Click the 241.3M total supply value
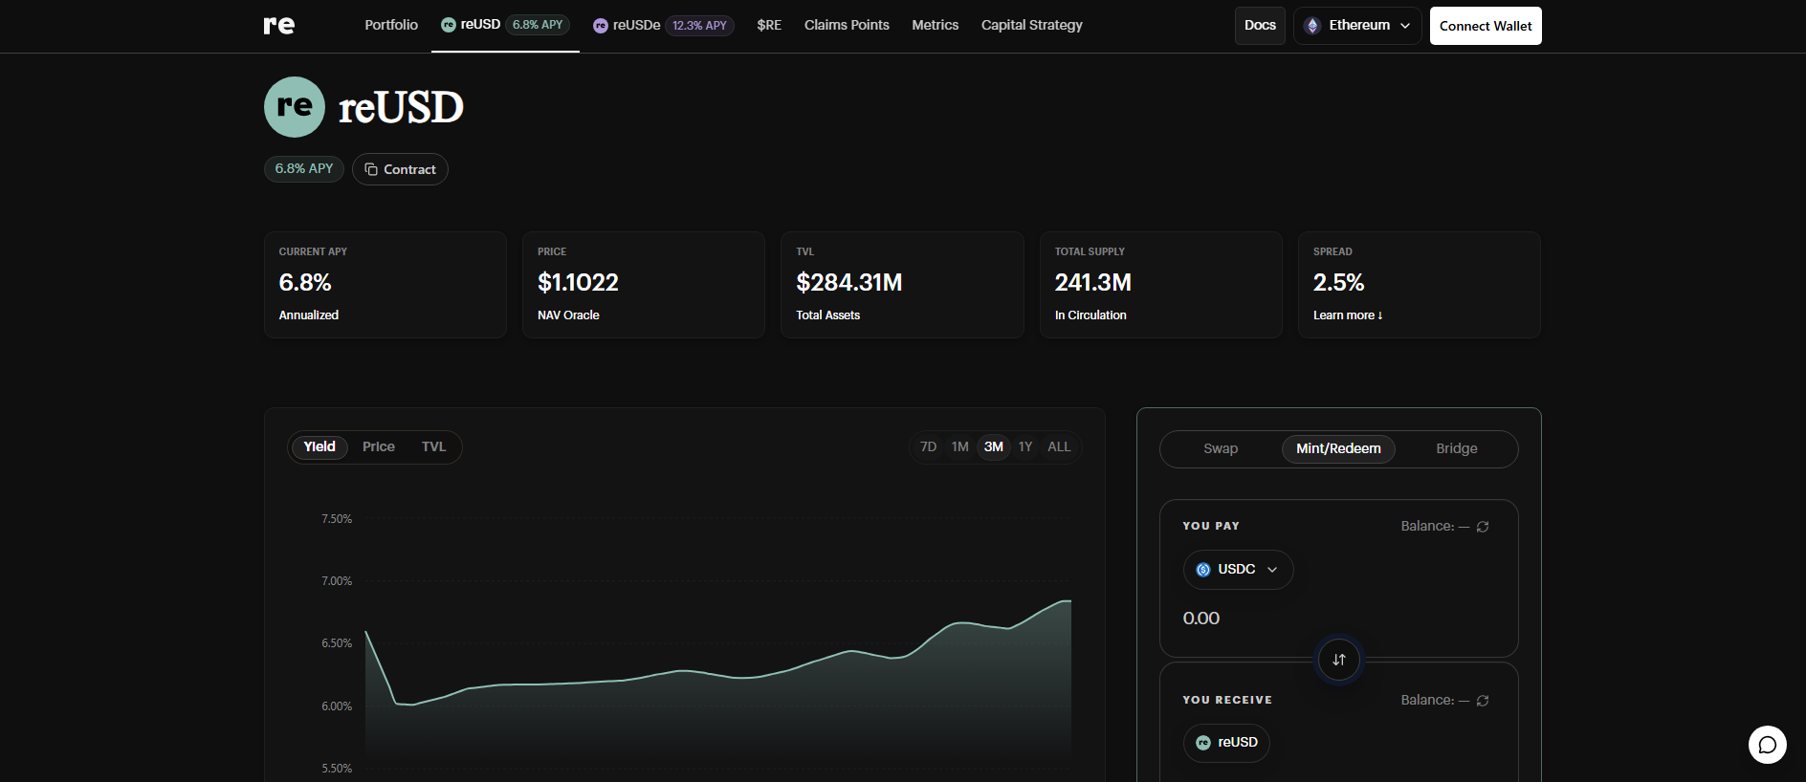 (1093, 283)
